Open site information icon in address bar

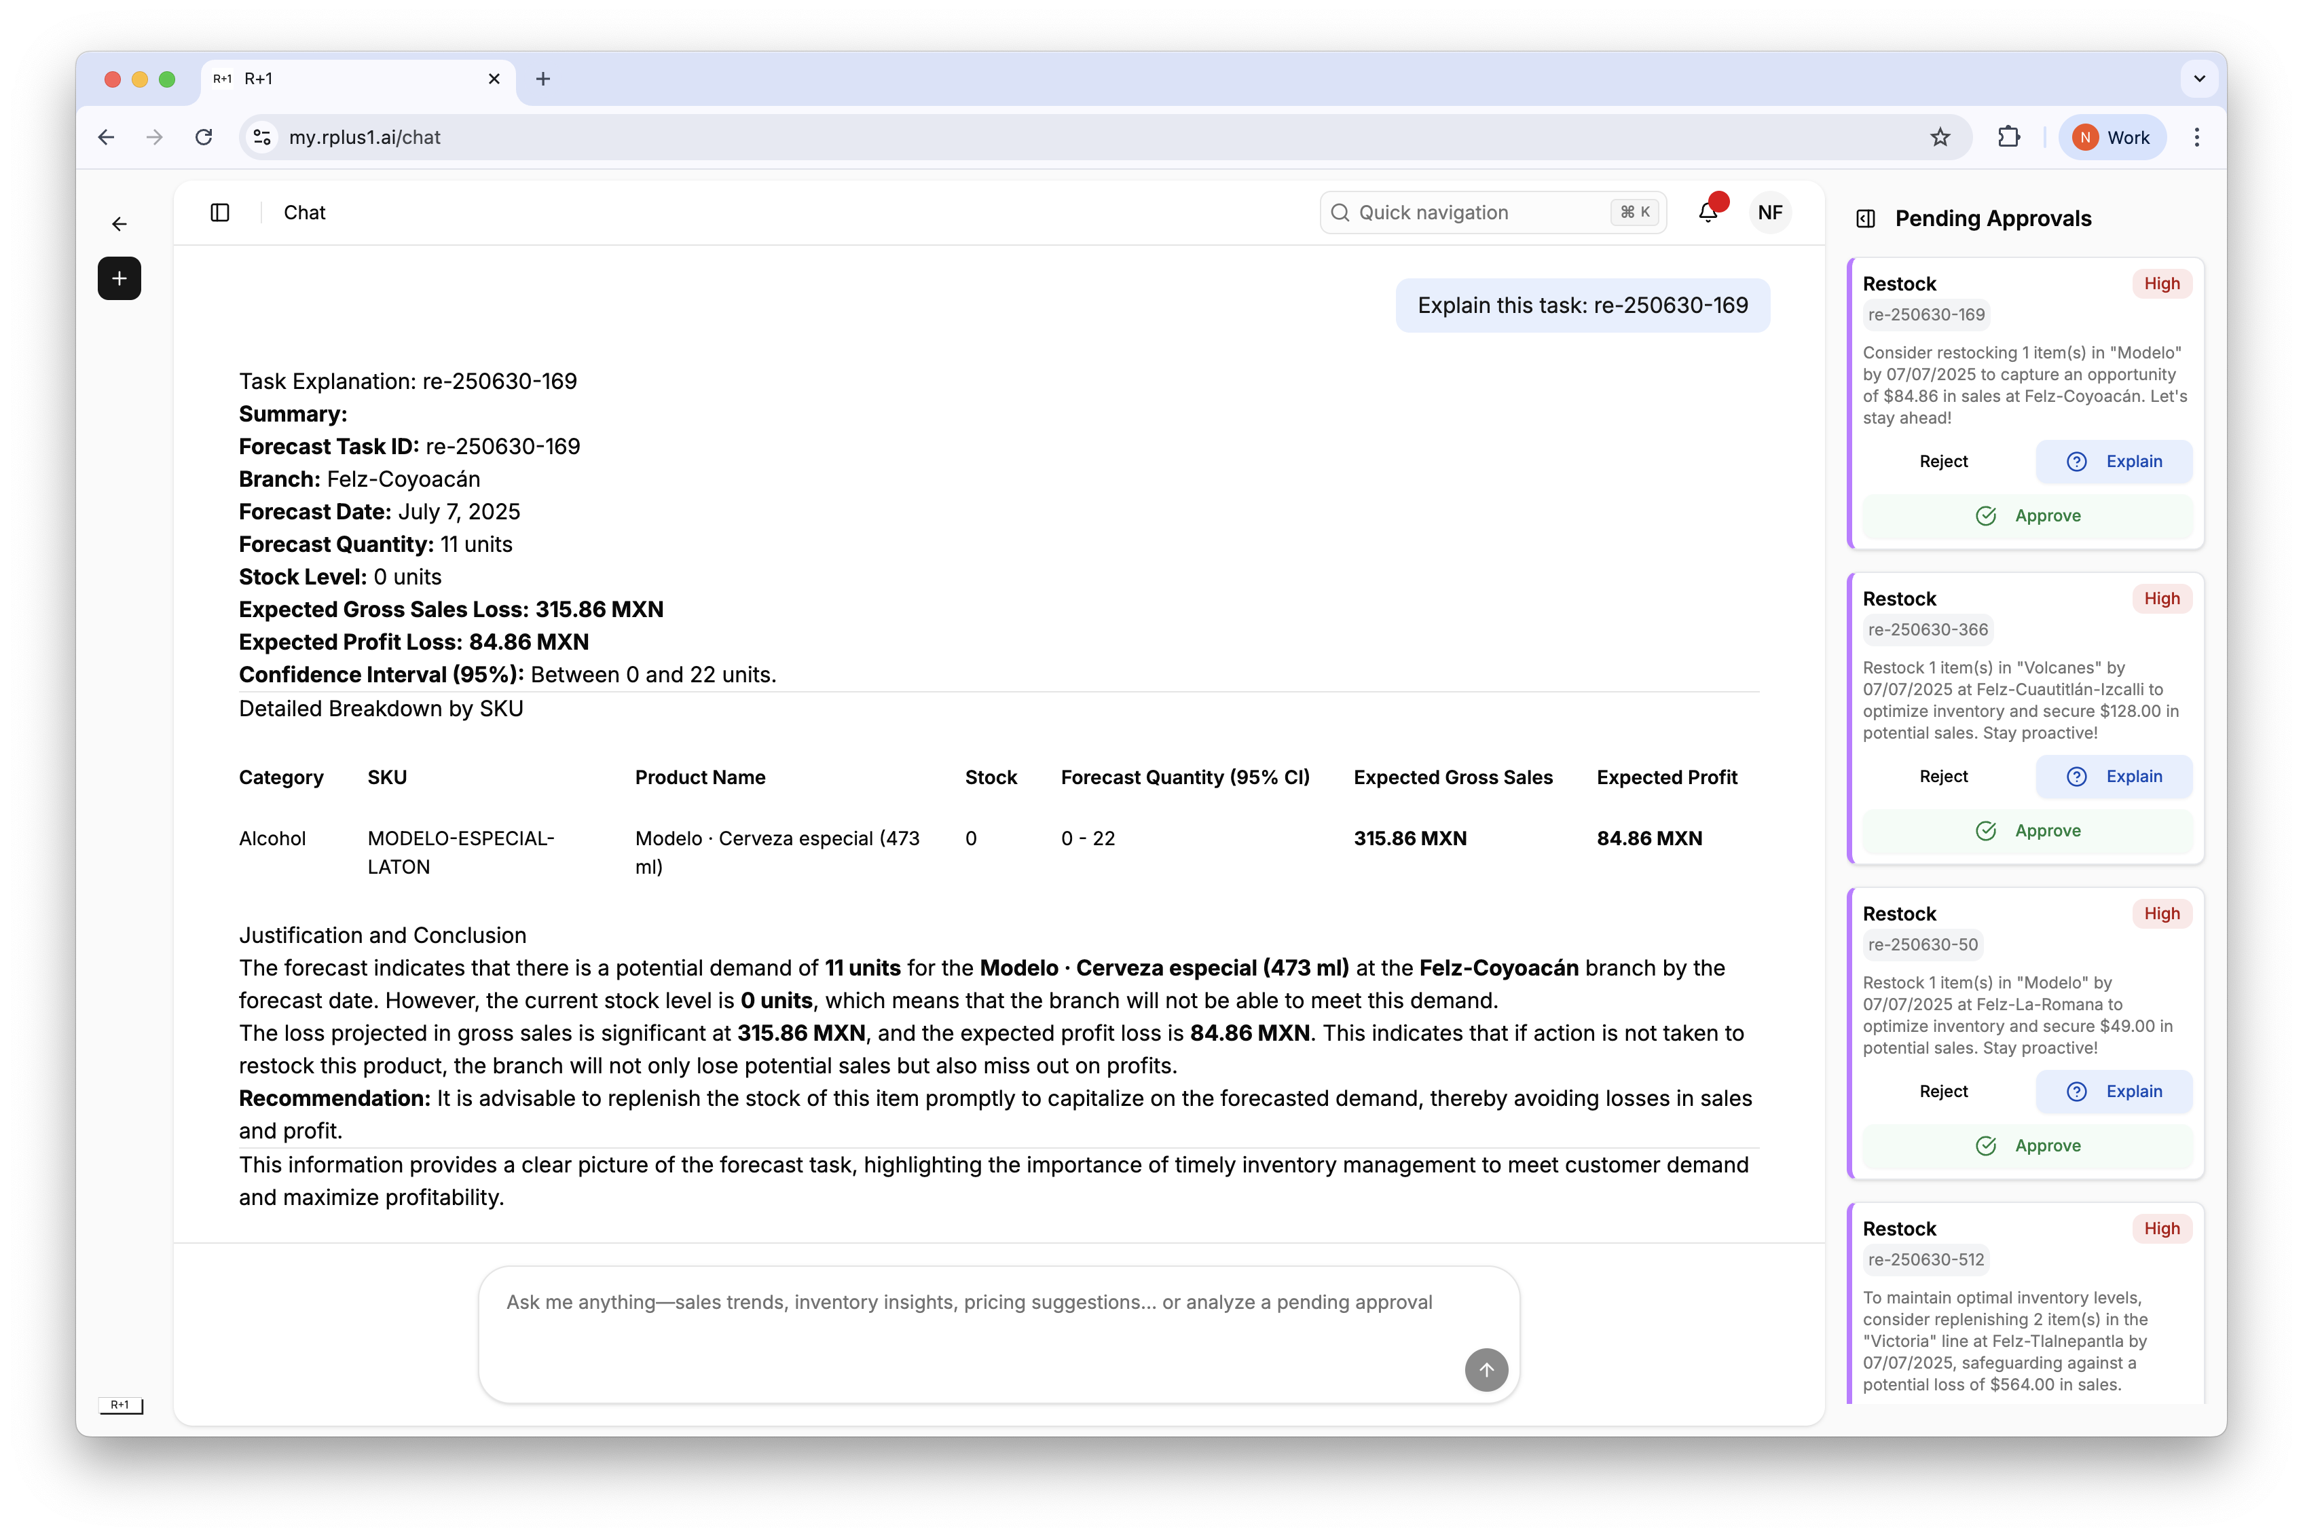click(262, 137)
